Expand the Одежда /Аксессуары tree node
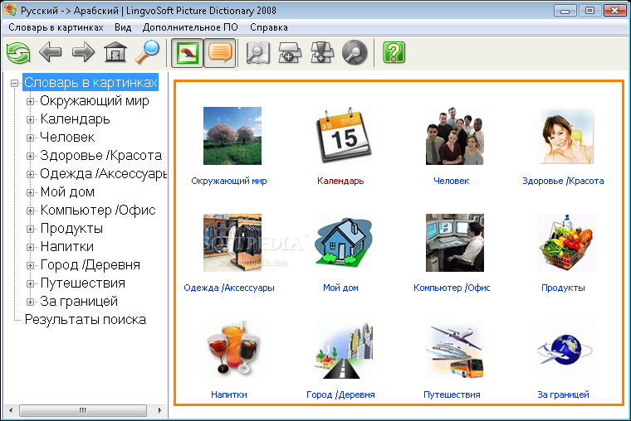This screenshot has height=421, width=631. [30, 174]
